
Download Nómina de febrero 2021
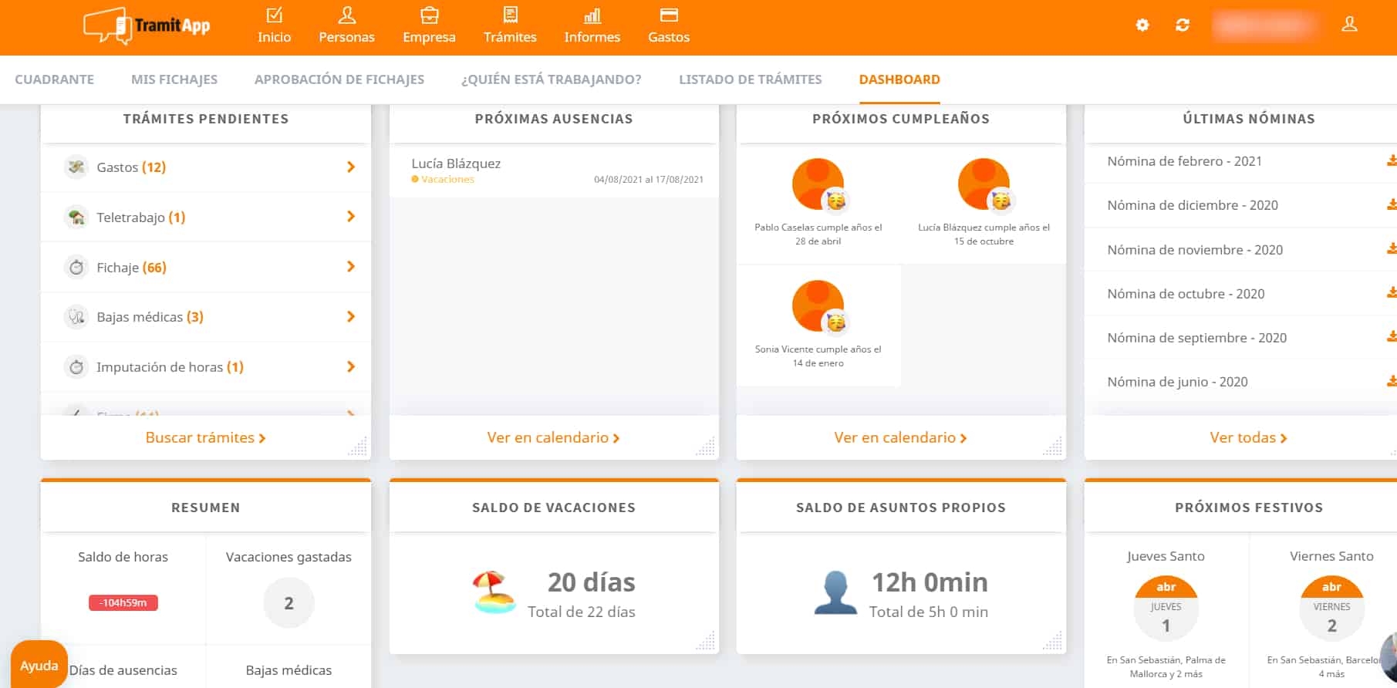1391,161
